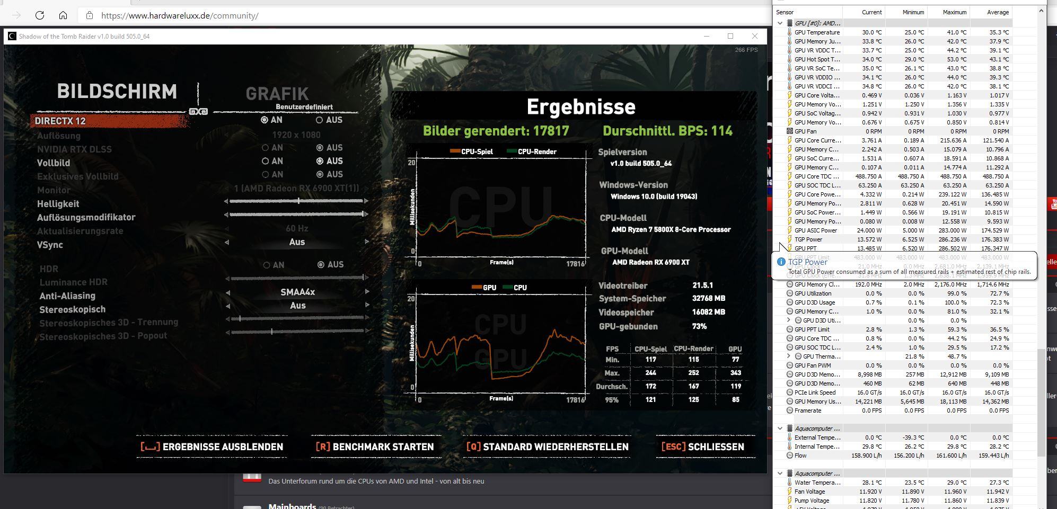Click Stereoskopisch left arrow
The height and width of the screenshot is (509, 1057).
coord(227,306)
